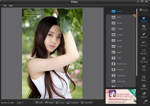Select the Landscape scene icon
This screenshot has width=150, height=106.
[x=113, y=81]
